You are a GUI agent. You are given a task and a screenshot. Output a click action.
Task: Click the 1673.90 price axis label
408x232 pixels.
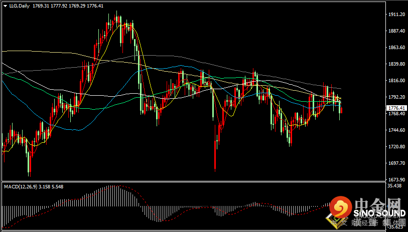pyautogui.click(x=397, y=180)
